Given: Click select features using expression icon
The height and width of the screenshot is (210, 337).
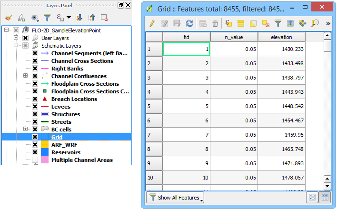Looking at the screenshot, I should click(228, 23).
